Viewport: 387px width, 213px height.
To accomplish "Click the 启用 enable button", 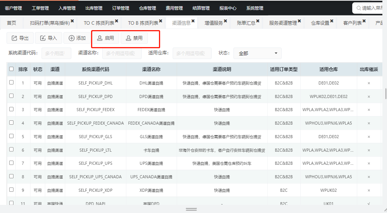I will [x=106, y=38].
